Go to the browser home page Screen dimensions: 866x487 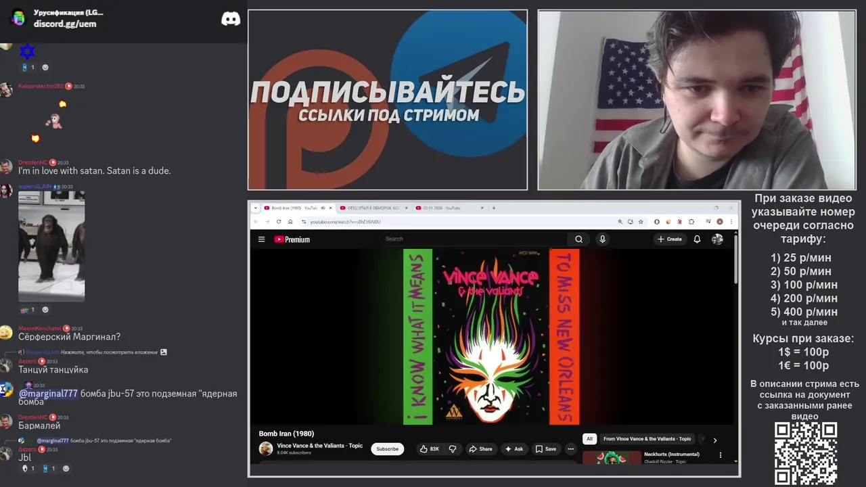290,222
